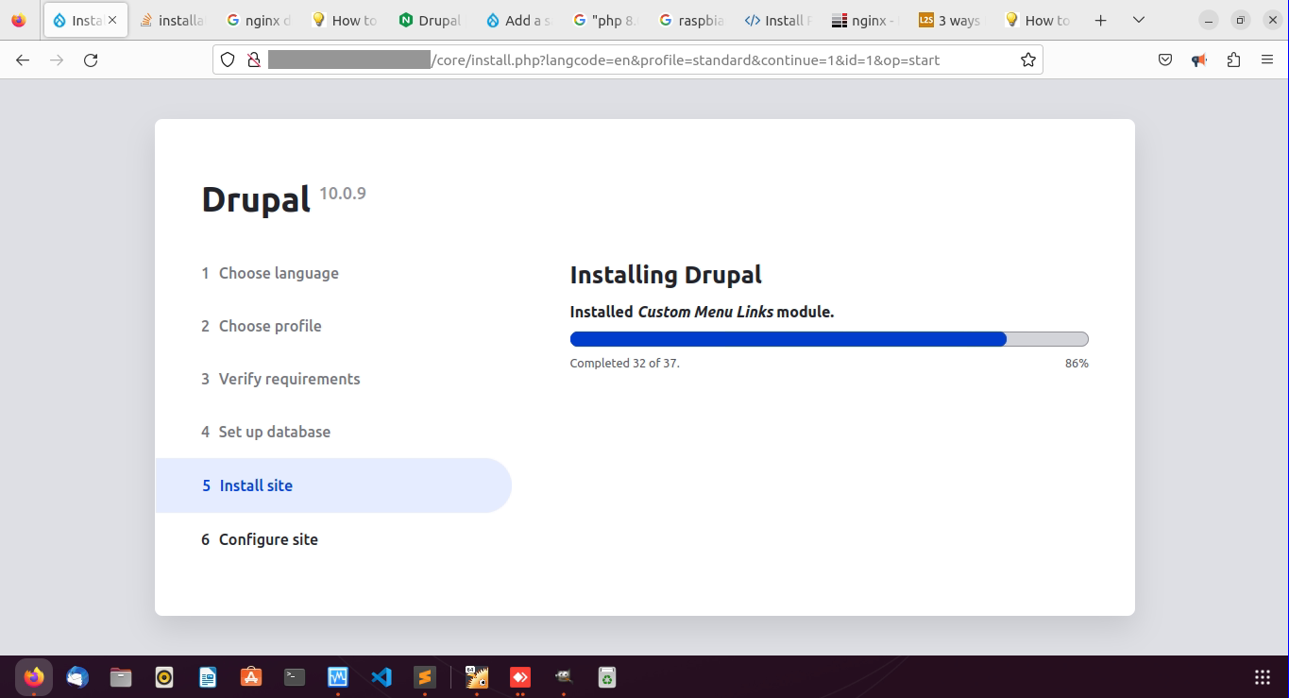Image resolution: width=1289 pixels, height=698 pixels.
Task: Close the Drupal install tab
Action: (x=112, y=20)
